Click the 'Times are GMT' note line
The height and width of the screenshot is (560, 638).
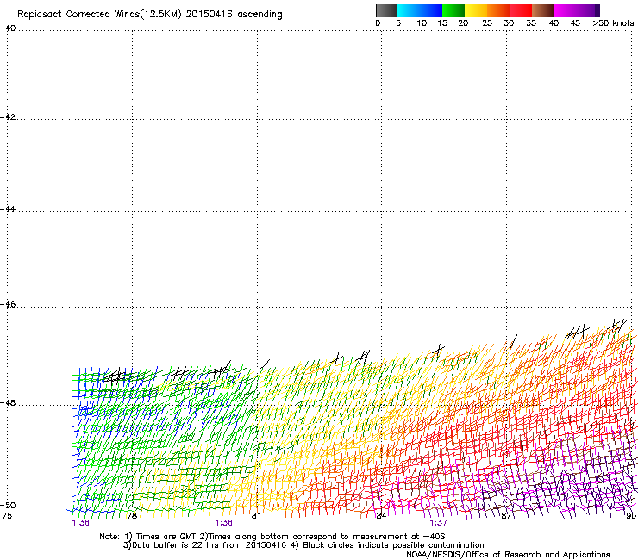[272, 537]
